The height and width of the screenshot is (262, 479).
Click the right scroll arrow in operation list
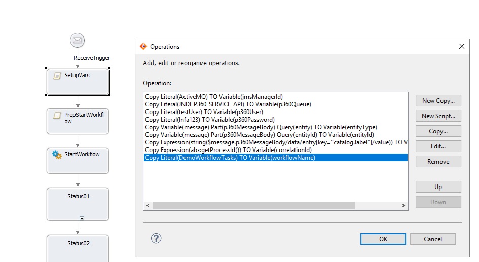tap(403, 206)
